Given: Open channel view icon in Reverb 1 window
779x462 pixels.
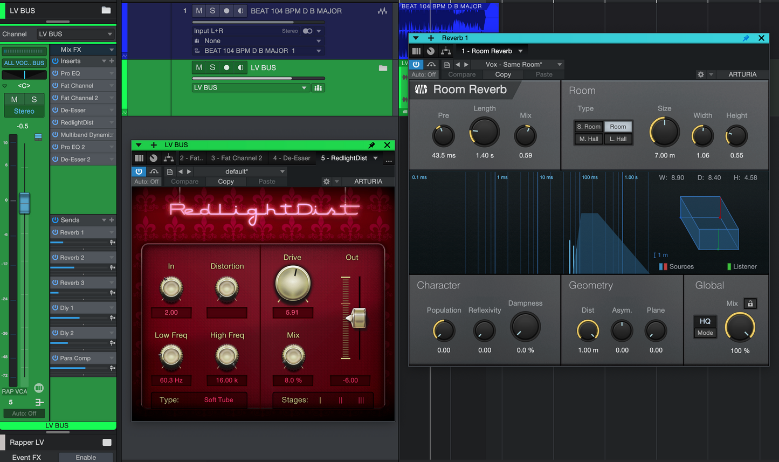Looking at the screenshot, I should click(x=416, y=51).
